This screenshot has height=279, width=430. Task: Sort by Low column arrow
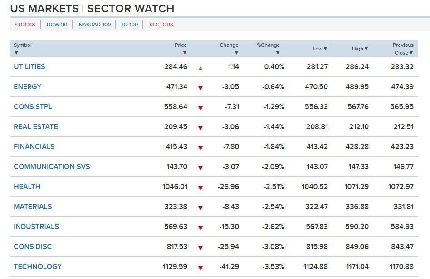click(325, 49)
